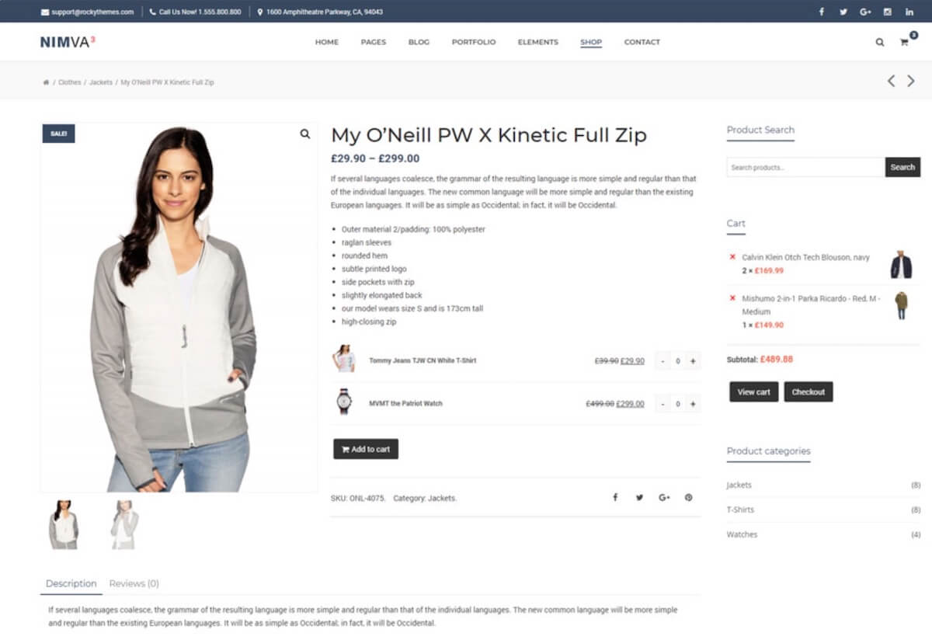Share product on Pinterest icon
Screen dimensions: 932x640
point(688,498)
